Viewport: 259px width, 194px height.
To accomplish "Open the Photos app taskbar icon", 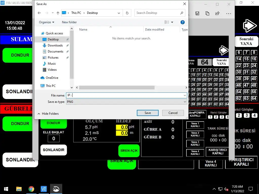I will click(56, 189).
